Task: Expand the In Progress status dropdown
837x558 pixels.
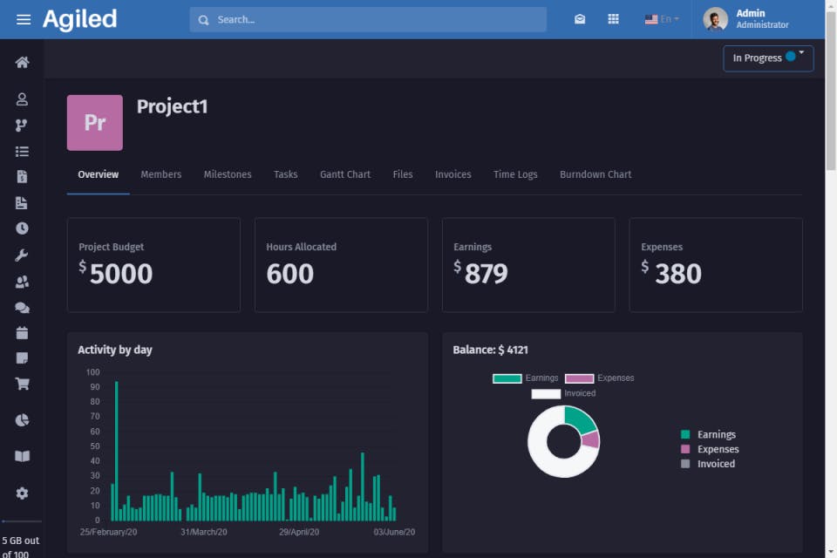Action: [767, 58]
